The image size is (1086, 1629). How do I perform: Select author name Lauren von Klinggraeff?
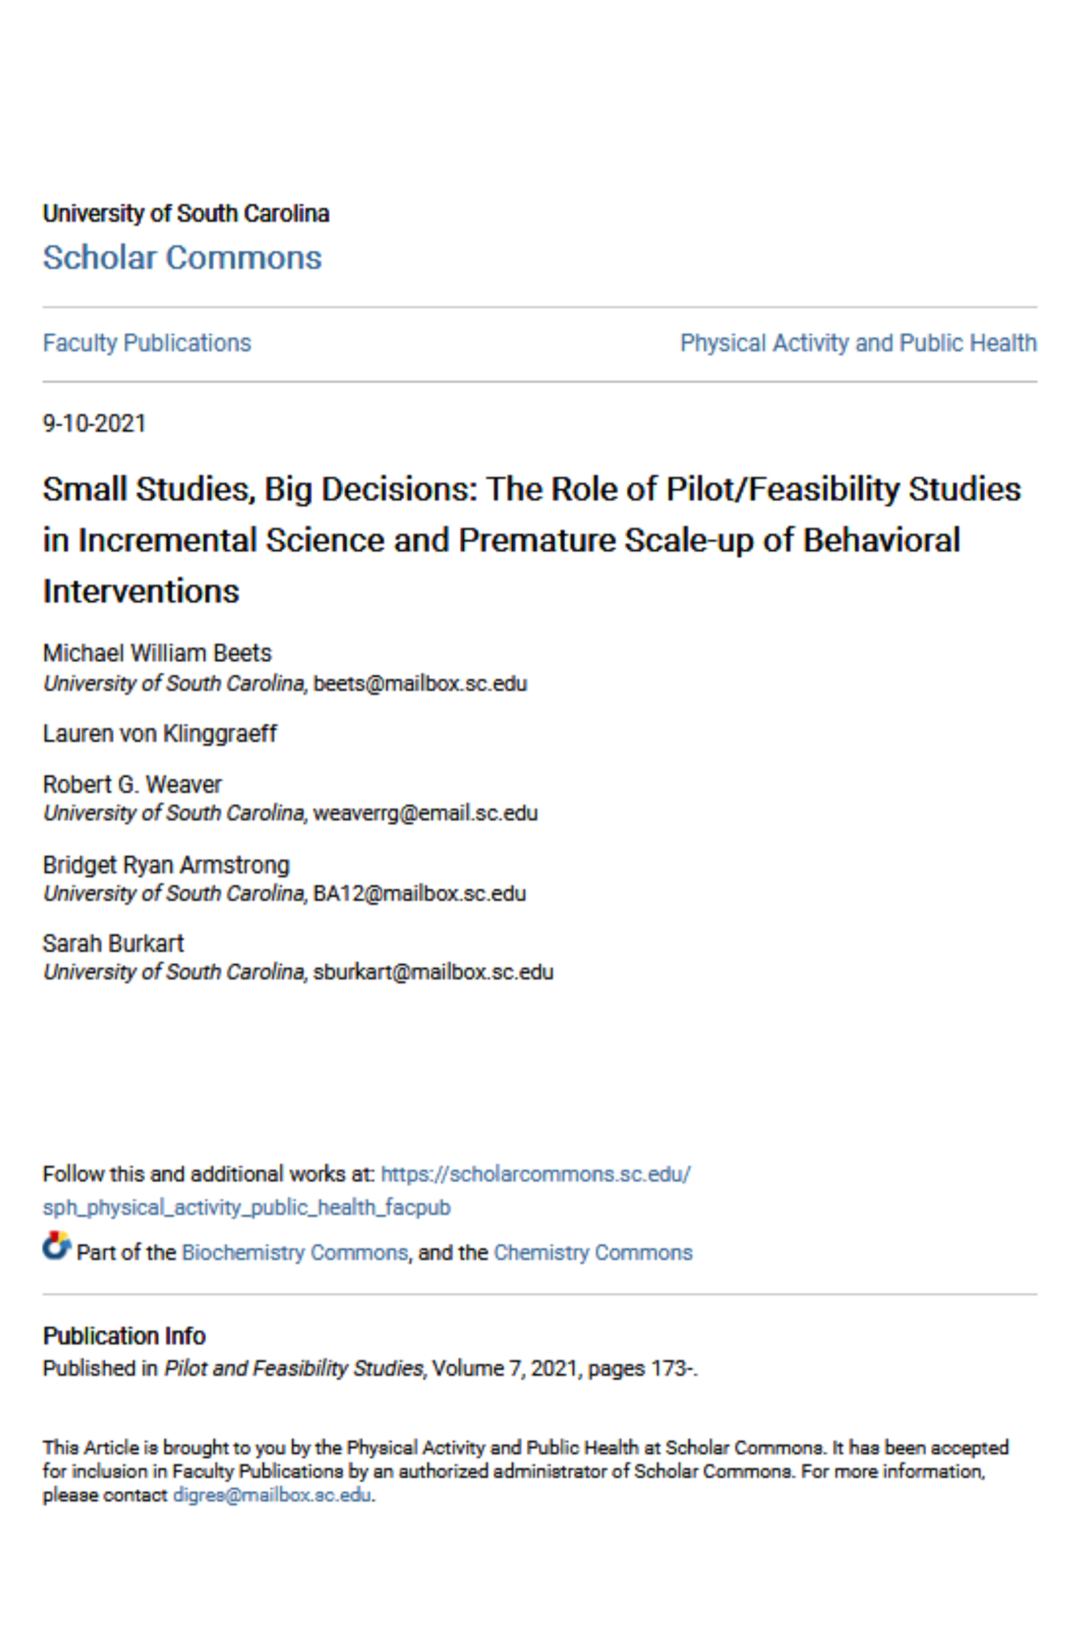(x=160, y=734)
